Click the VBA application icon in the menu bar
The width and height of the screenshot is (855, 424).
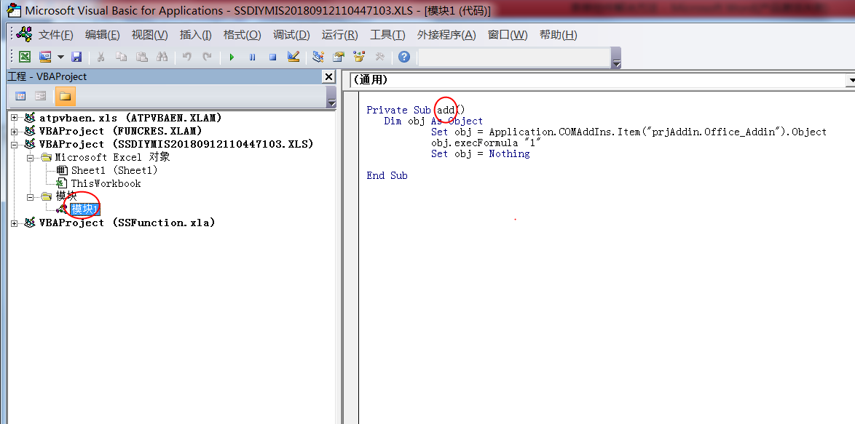pos(25,33)
